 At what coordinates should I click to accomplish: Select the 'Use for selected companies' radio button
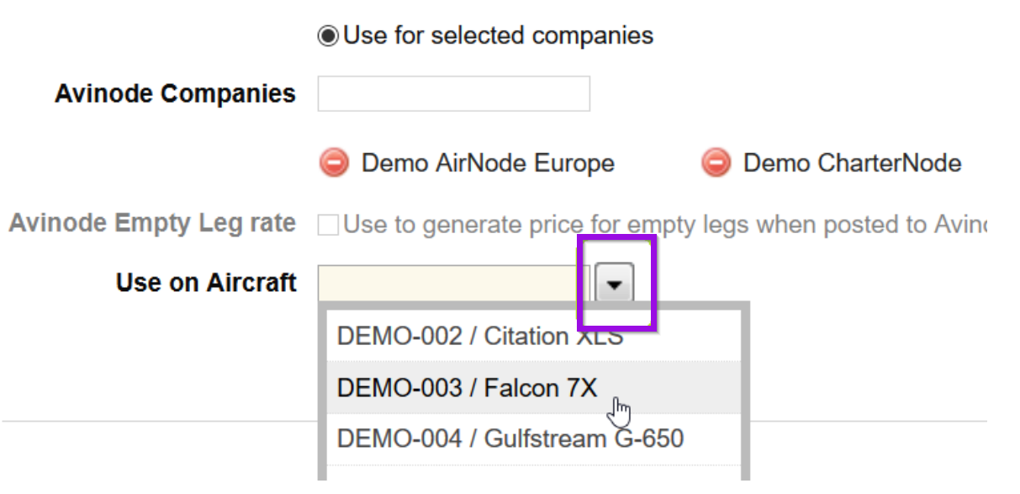pos(328,36)
